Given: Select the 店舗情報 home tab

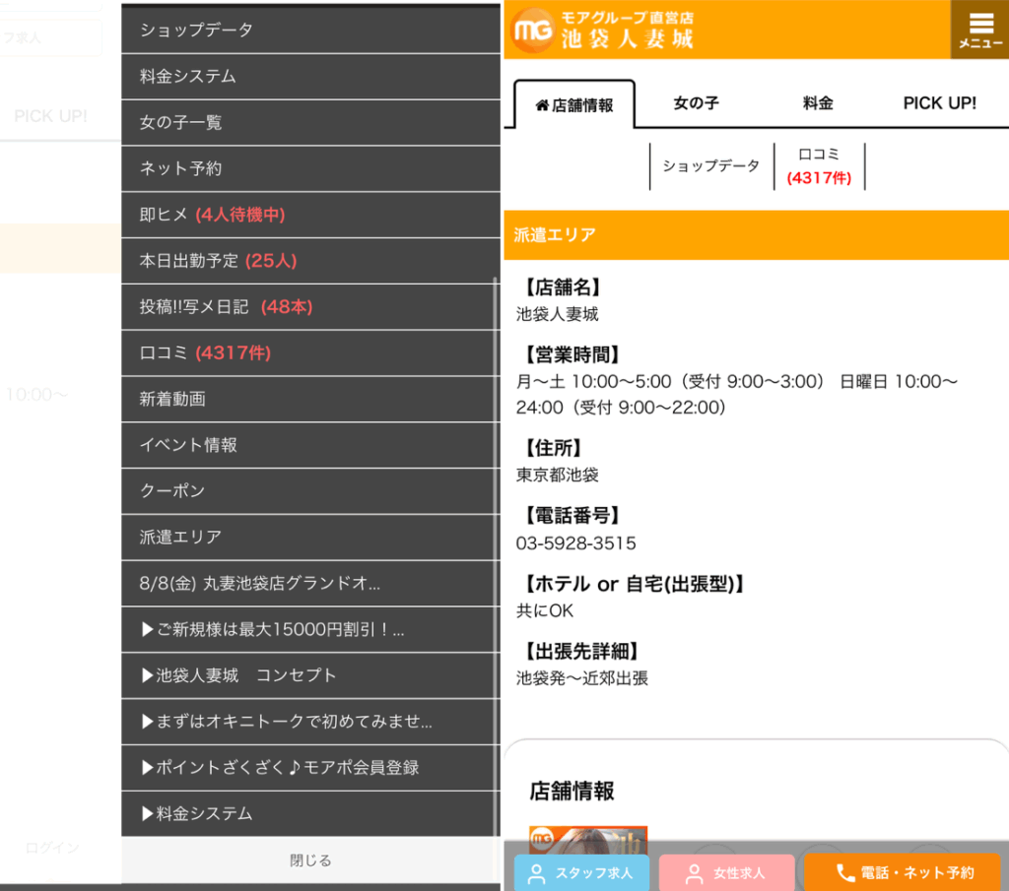Looking at the screenshot, I should pos(574,104).
